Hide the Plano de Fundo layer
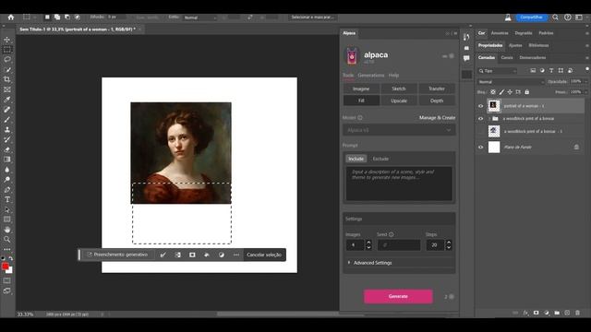The image size is (591, 332). (480, 148)
